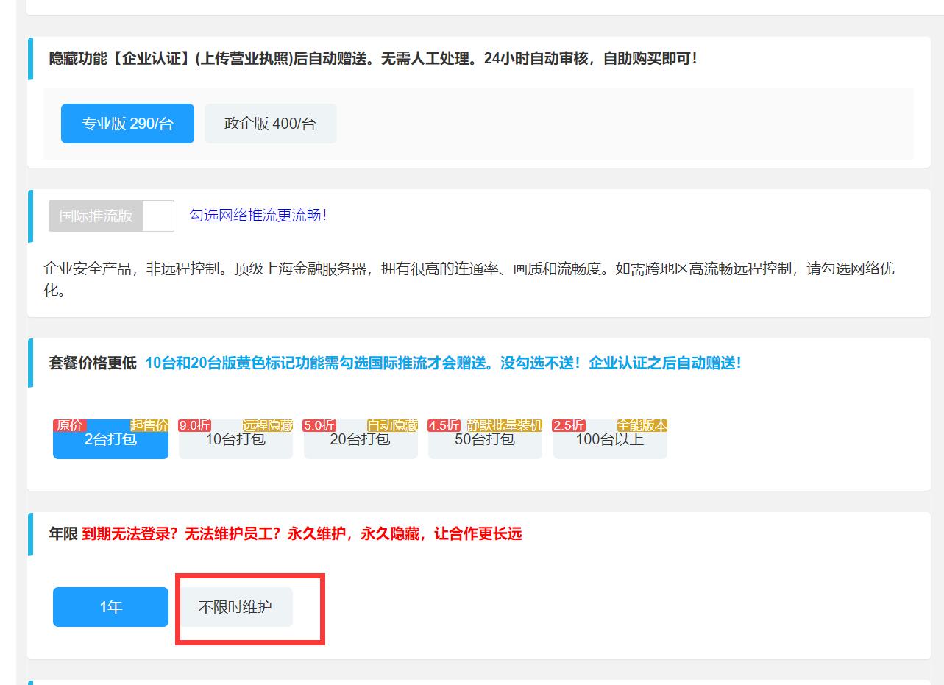
Task: Click the white checkbox beside 国际推流版
Action: 158,216
